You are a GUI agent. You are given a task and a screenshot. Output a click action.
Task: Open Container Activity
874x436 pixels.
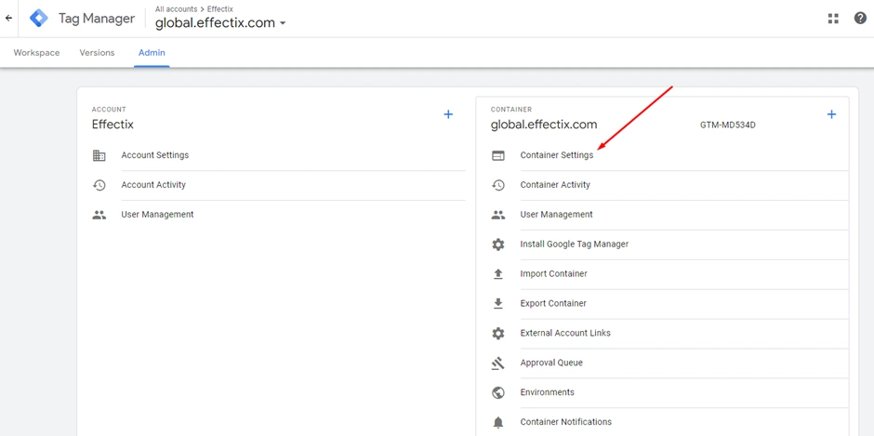pos(555,185)
